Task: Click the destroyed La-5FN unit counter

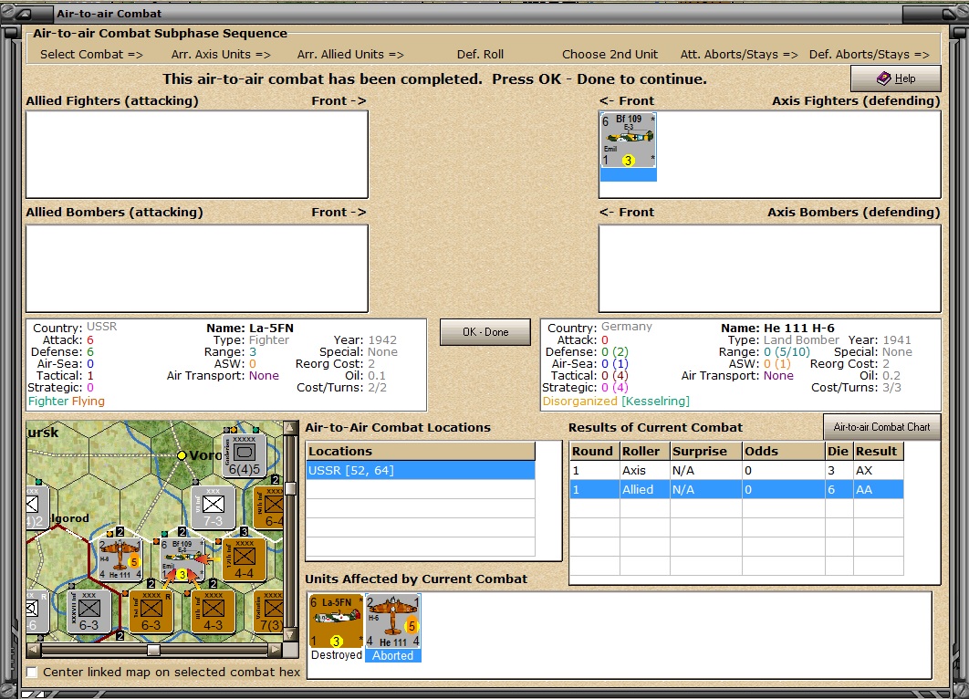Action: pos(336,621)
